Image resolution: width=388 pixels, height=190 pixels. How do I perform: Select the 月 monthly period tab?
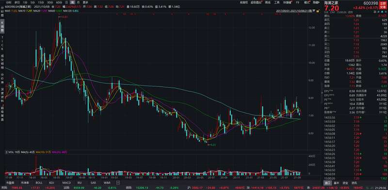pyautogui.click(x=79, y=2)
